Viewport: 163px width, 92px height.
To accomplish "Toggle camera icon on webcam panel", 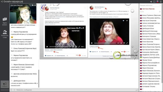I will [x=33, y=5].
